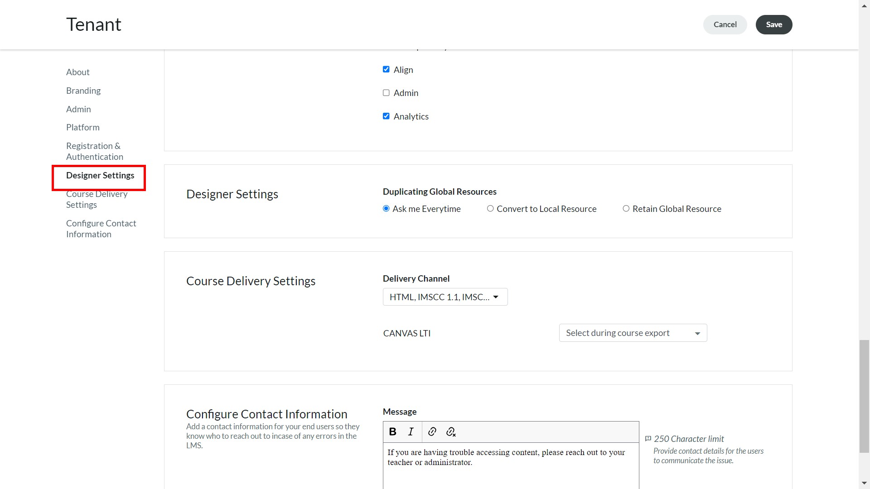Click the Message field label
The width and height of the screenshot is (870, 489).
click(x=400, y=412)
